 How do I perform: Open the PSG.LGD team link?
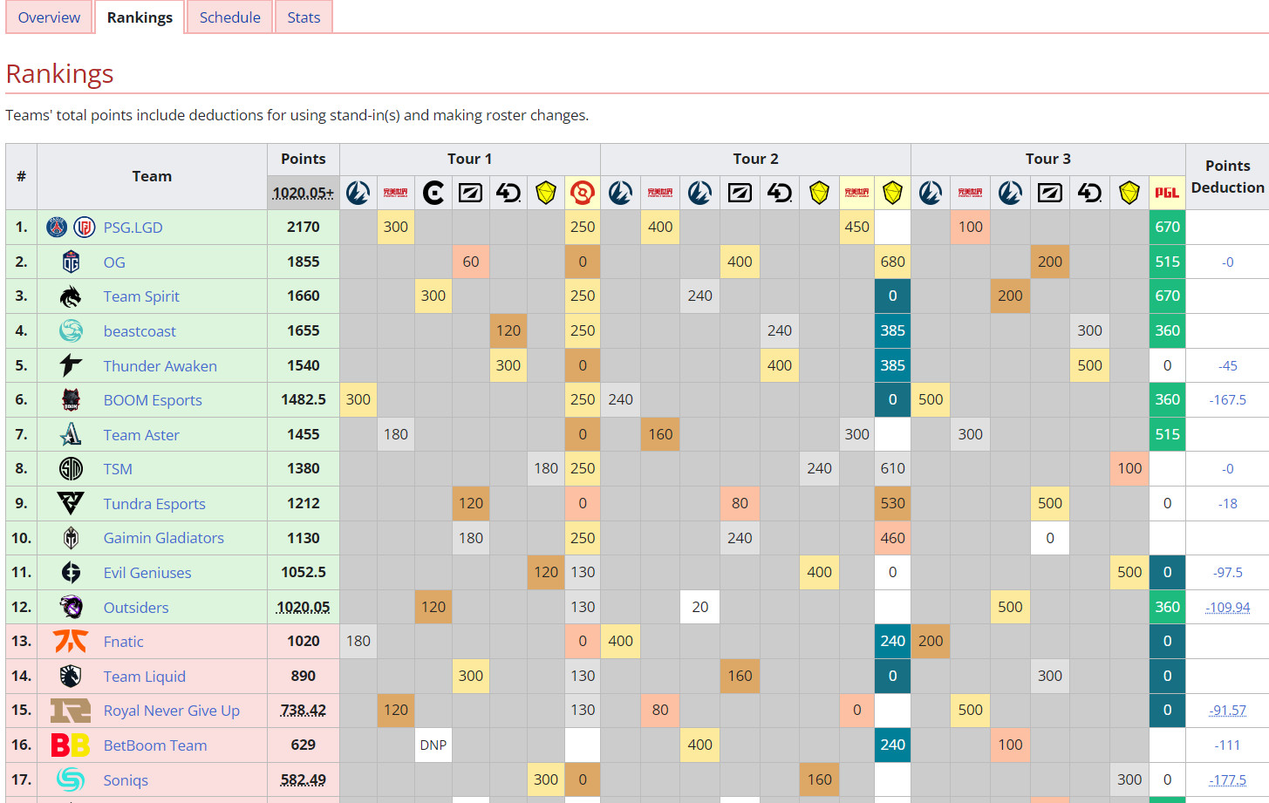133,228
